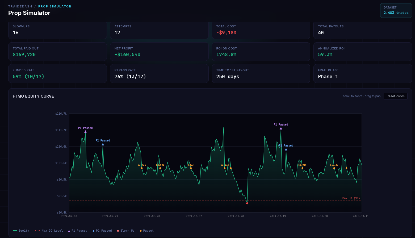Click the red Blown Up dot on the equity curve
The width and height of the screenshot is (415, 238).
click(x=247, y=203)
